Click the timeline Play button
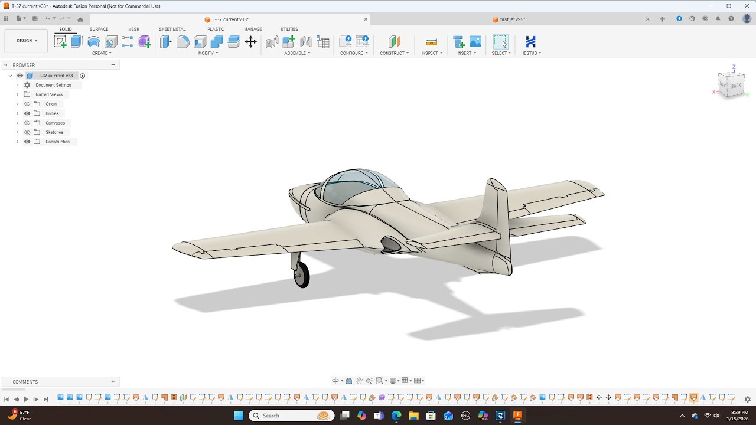The height and width of the screenshot is (425, 756). point(26,400)
